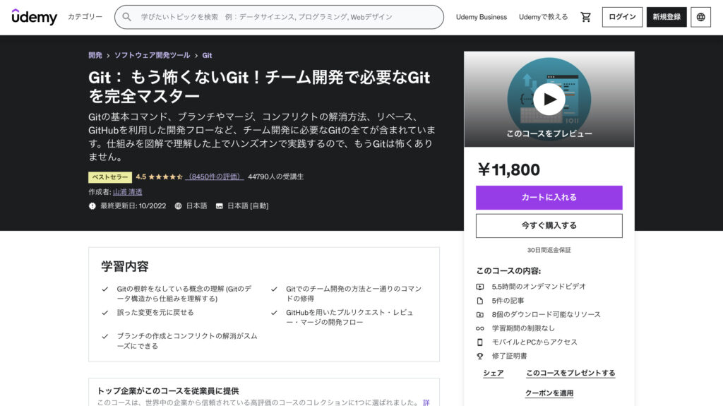Click the Udemy logo

[x=34, y=17]
